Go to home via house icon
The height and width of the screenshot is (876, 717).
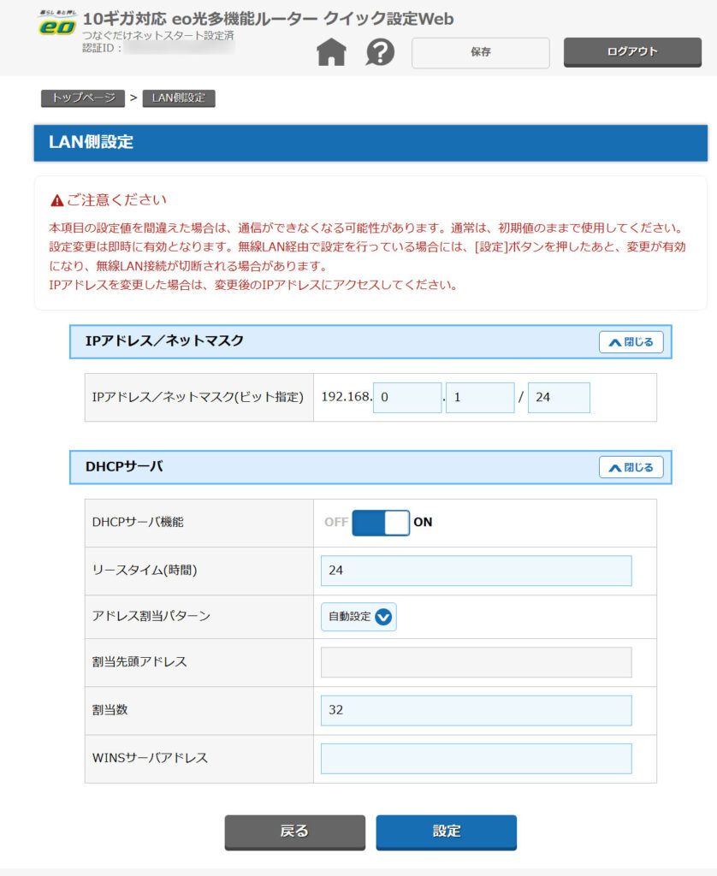click(331, 52)
